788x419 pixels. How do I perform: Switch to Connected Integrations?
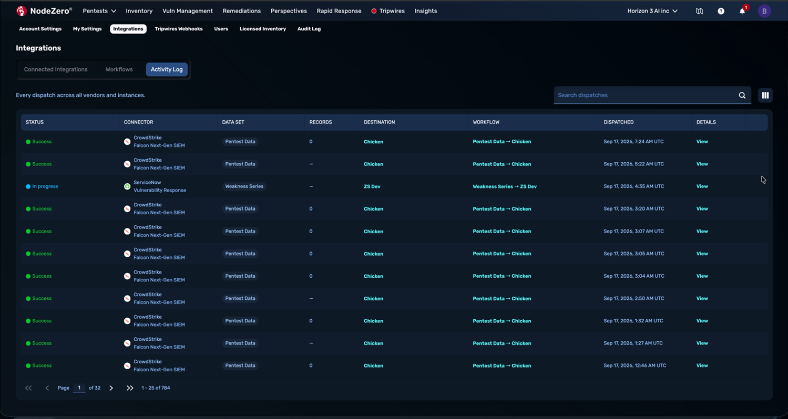tap(56, 69)
